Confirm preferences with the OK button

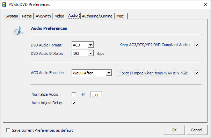click(x=174, y=130)
